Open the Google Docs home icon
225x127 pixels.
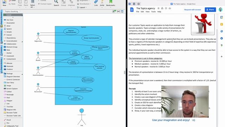[x=132, y=10]
